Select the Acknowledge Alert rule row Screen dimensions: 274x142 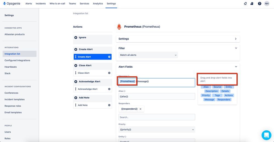(93, 89)
